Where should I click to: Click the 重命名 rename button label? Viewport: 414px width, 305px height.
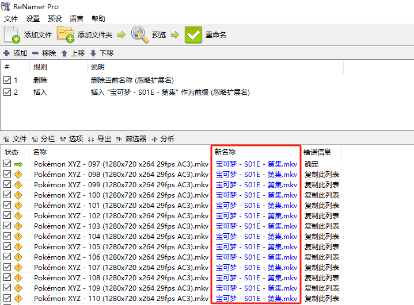pyautogui.click(x=216, y=35)
